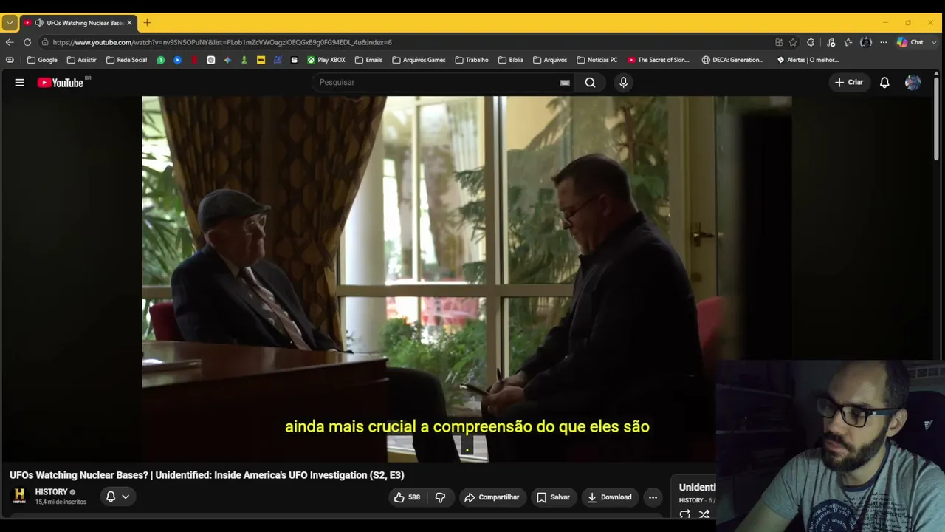Open split screen apps icon in address bar

779,42
